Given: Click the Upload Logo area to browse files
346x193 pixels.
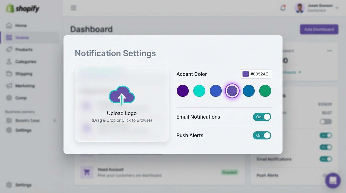Looking at the screenshot, I should click(x=121, y=113).
